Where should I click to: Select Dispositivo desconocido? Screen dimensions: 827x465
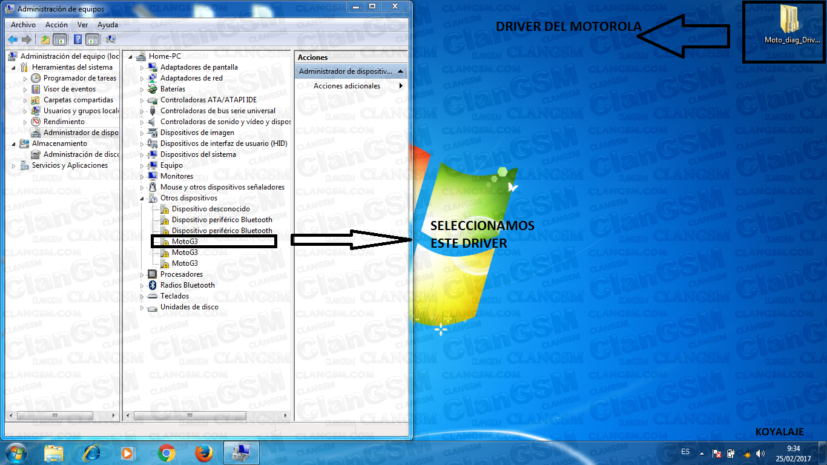tap(211, 209)
